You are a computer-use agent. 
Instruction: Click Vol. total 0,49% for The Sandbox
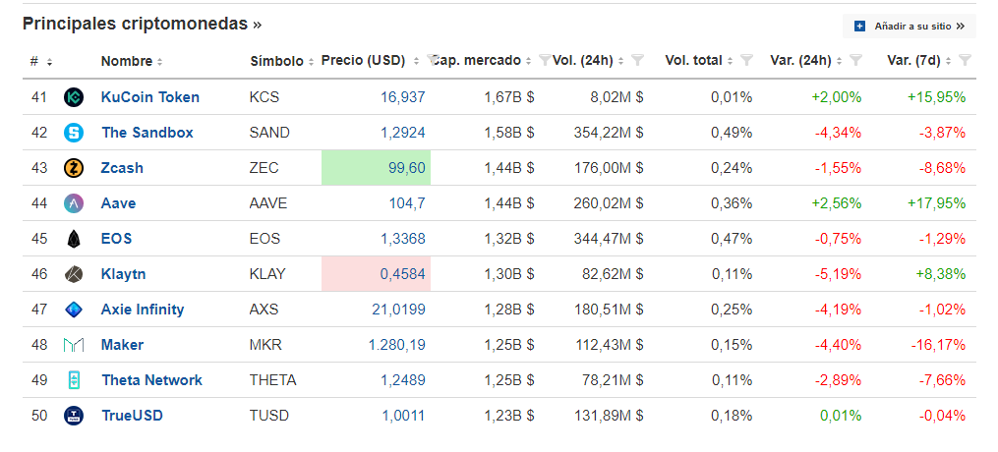732,133
